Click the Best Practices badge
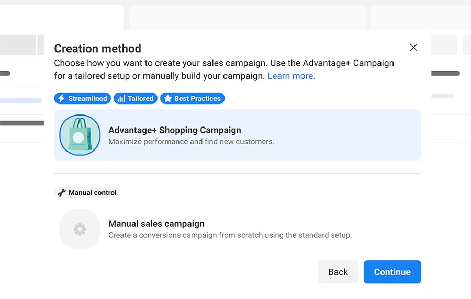Image resolution: width=471 pixels, height=299 pixels. [x=192, y=98]
